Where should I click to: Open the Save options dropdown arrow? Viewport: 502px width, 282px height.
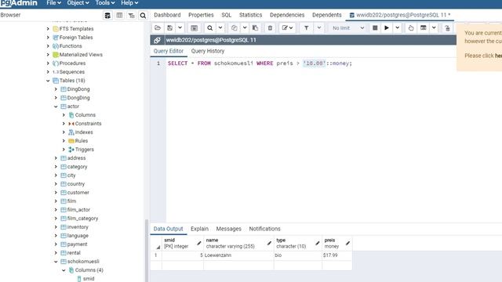(x=180, y=28)
